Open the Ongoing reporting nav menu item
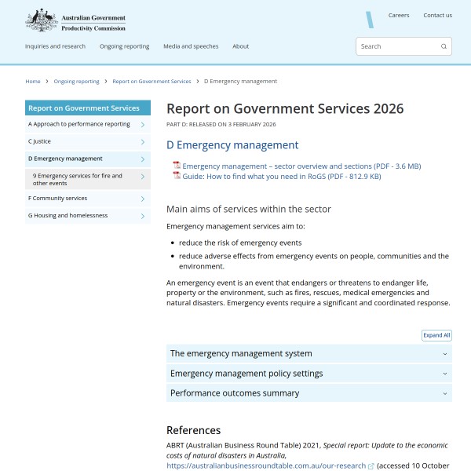The image size is (471, 471). click(124, 46)
